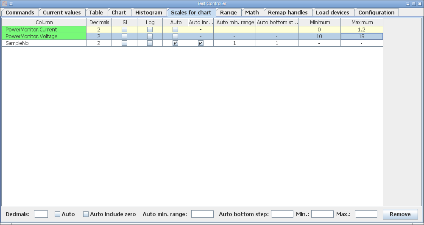Open the Table tab

(x=96, y=13)
